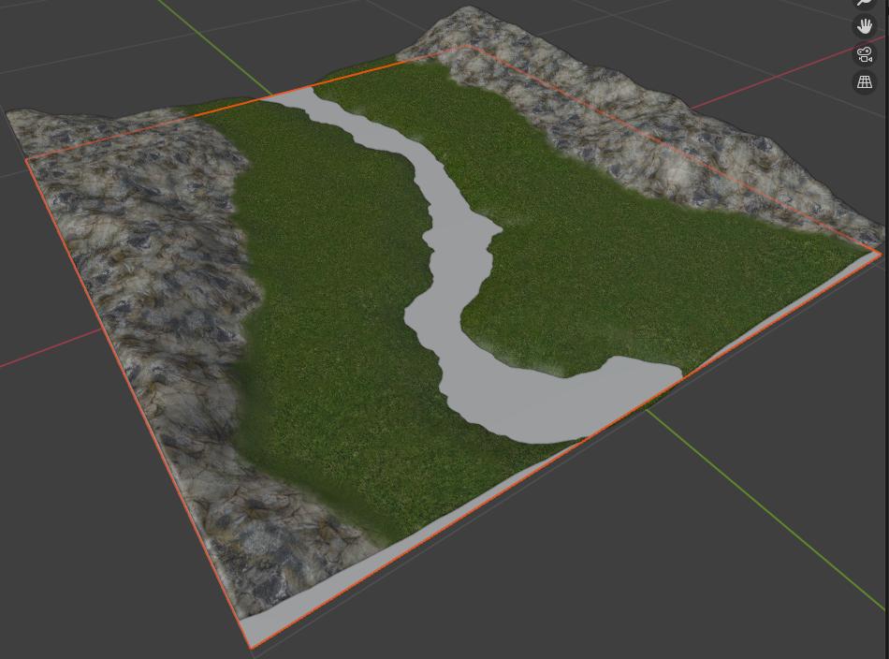Click the hand pan view icon

click(x=865, y=26)
